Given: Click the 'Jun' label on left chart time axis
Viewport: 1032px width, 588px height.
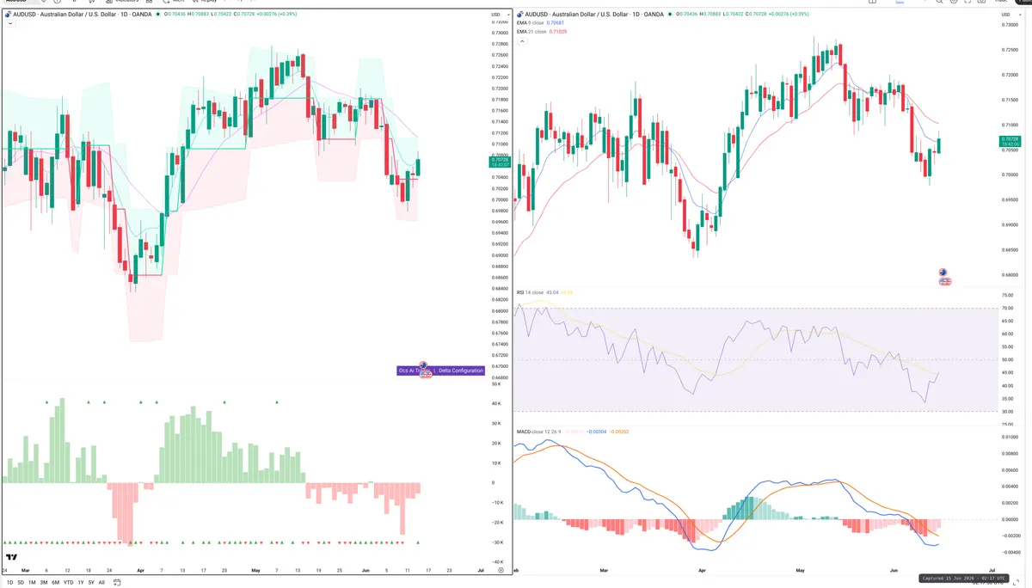Looking at the screenshot, I should [x=366, y=570].
